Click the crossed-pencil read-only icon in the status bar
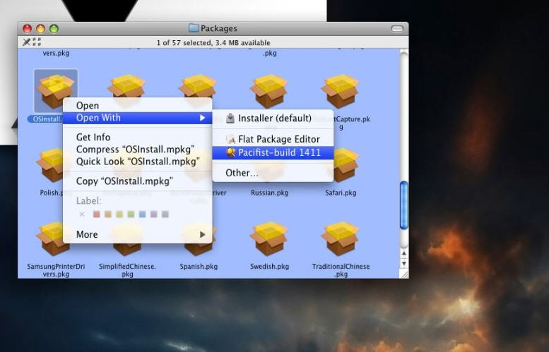Image resolution: width=549 pixels, height=352 pixels. (x=27, y=42)
